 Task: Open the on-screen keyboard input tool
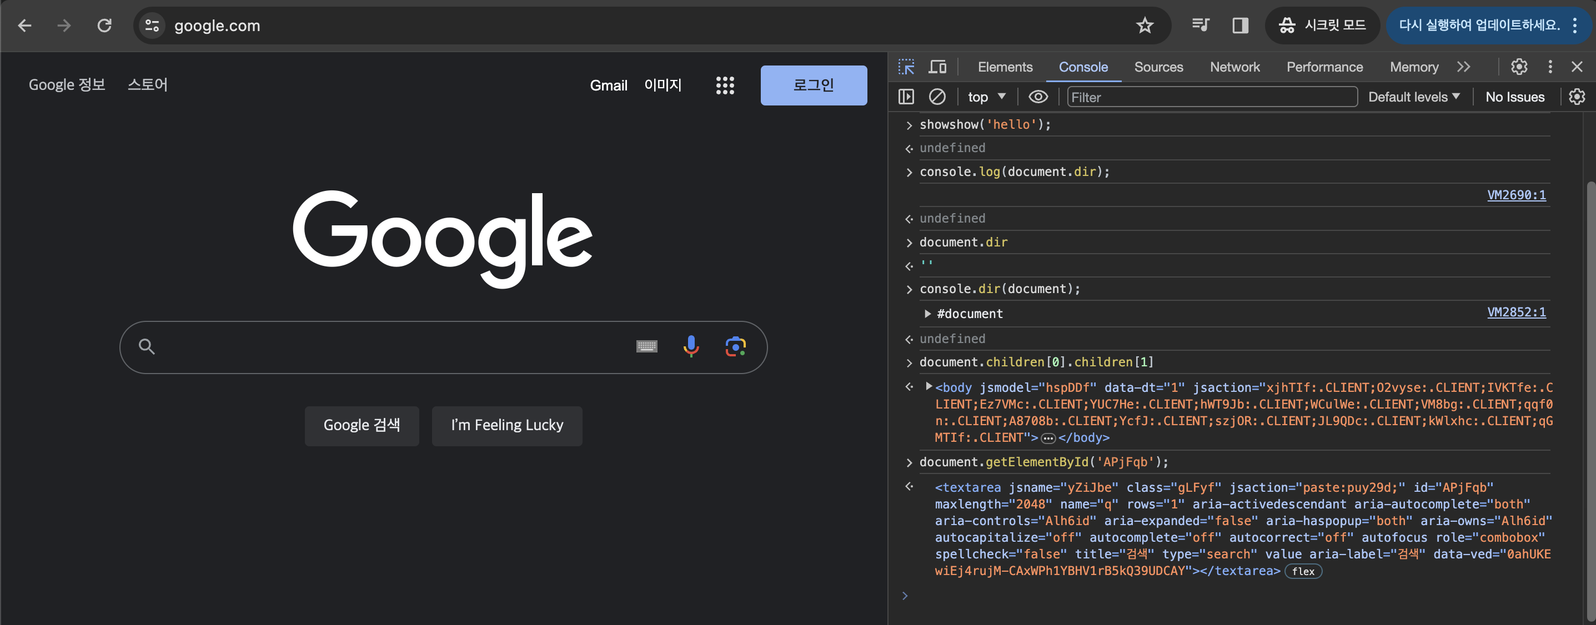click(646, 346)
